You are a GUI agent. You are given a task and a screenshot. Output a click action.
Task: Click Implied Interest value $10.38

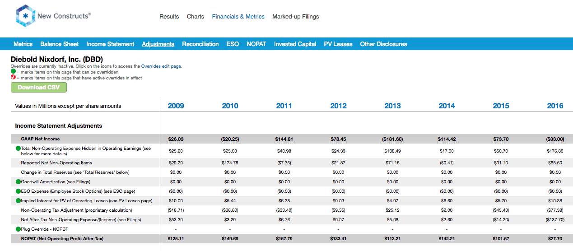(x=555, y=201)
